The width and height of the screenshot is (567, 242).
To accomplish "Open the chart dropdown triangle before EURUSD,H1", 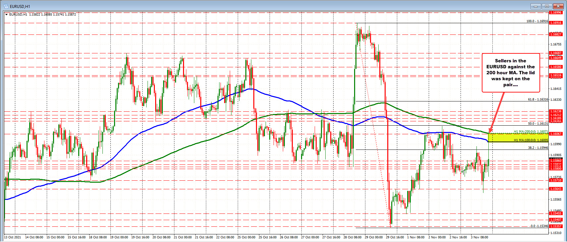I will tap(6, 15).
